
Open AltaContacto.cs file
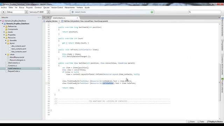(14, 63)
